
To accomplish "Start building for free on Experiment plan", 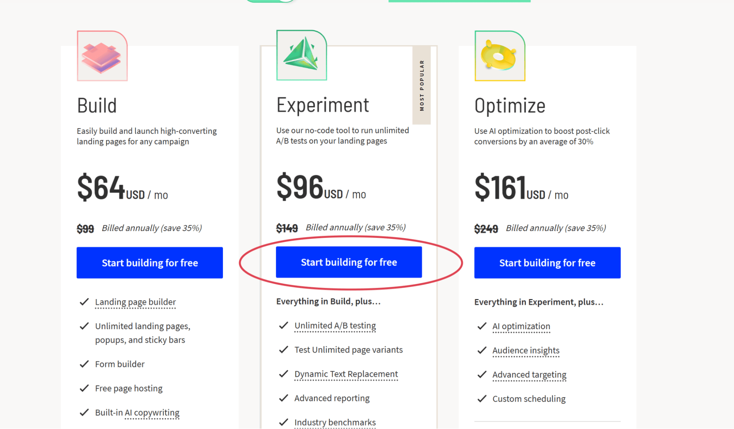I will (x=349, y=262).
